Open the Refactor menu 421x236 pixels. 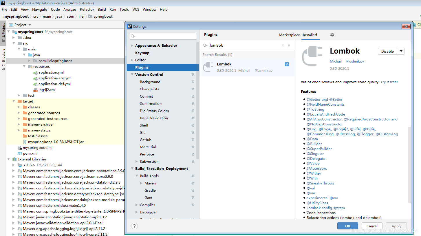click(x=87, y=10)
